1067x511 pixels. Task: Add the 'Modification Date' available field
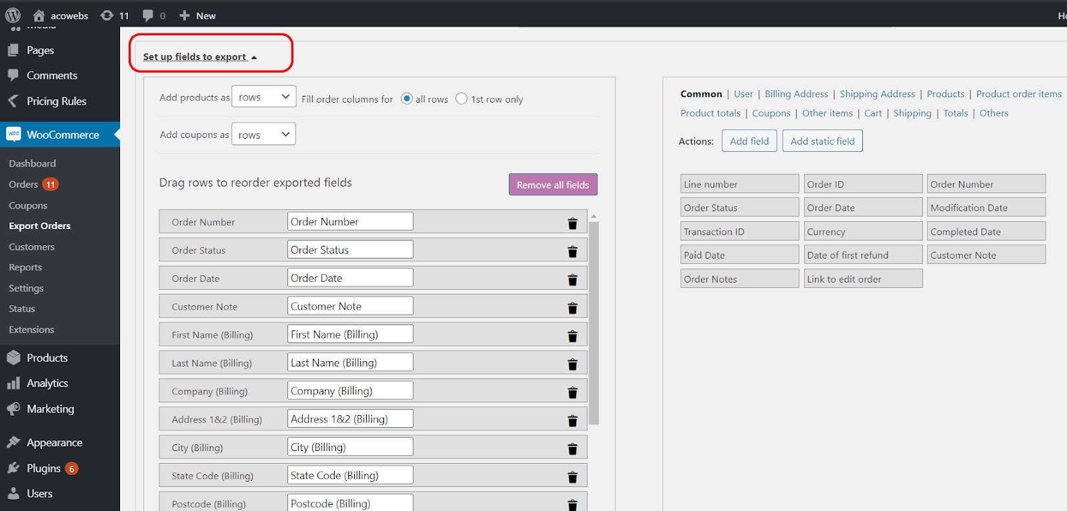click(986, 207)
